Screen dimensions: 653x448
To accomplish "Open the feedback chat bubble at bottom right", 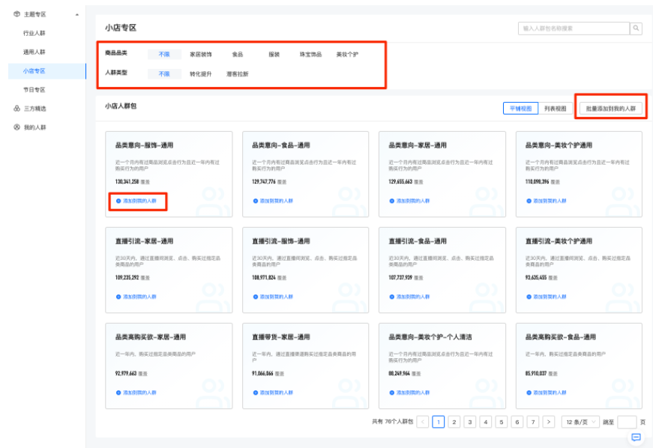I will click(x=636, y=437).
